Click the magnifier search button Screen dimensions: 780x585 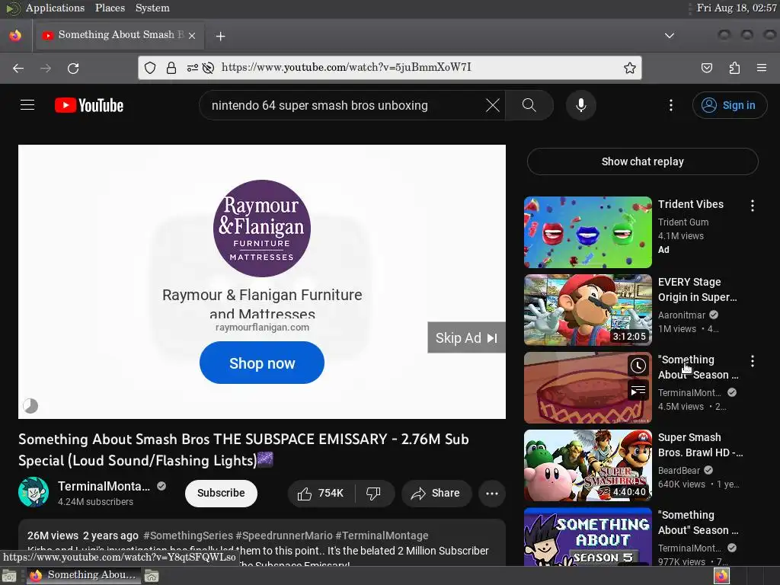click(529, 105)
